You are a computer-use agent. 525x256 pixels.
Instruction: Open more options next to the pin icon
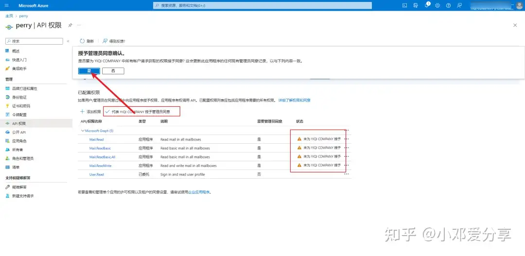(x=79, y=25)
